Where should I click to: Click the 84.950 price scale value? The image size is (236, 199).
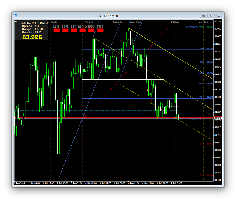tap(217, 36)
